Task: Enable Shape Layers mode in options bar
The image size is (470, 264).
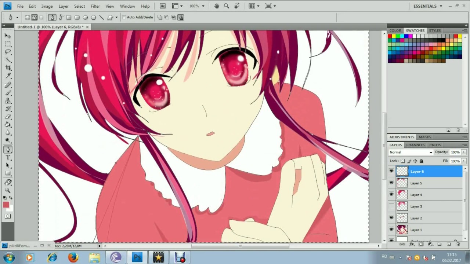Action: click(x=28, y=17)
